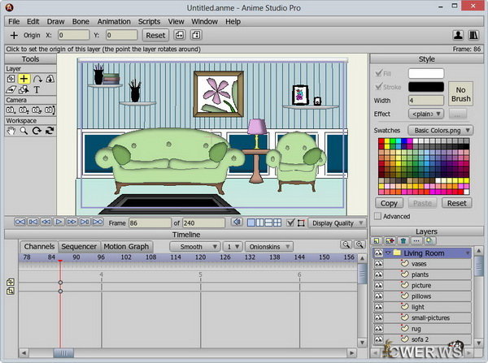Click the black Stroke color swatch
Image resolution: width=488 pixels, height=363 pixels.
(426, 87)
